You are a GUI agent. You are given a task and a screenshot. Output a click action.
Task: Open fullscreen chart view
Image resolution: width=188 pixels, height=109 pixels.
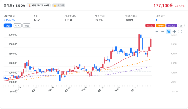point(180,32)
